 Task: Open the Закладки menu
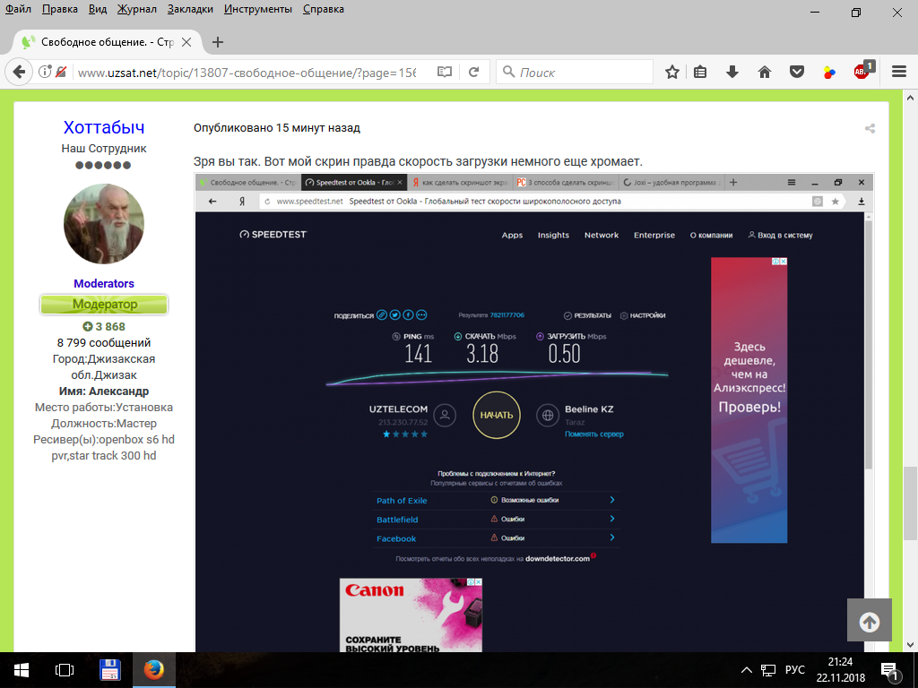tap(190, 9)
